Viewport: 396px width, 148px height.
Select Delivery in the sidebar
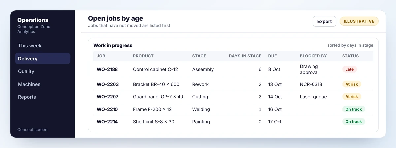43,59
